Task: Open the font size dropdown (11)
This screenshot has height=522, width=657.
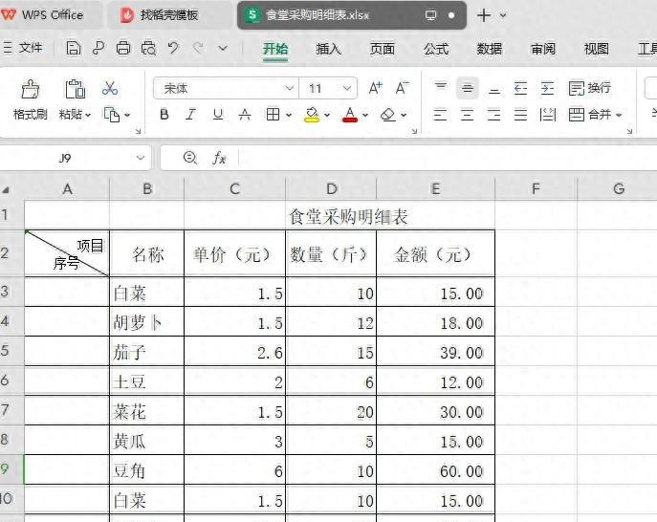Action: [x=347, y=88]
